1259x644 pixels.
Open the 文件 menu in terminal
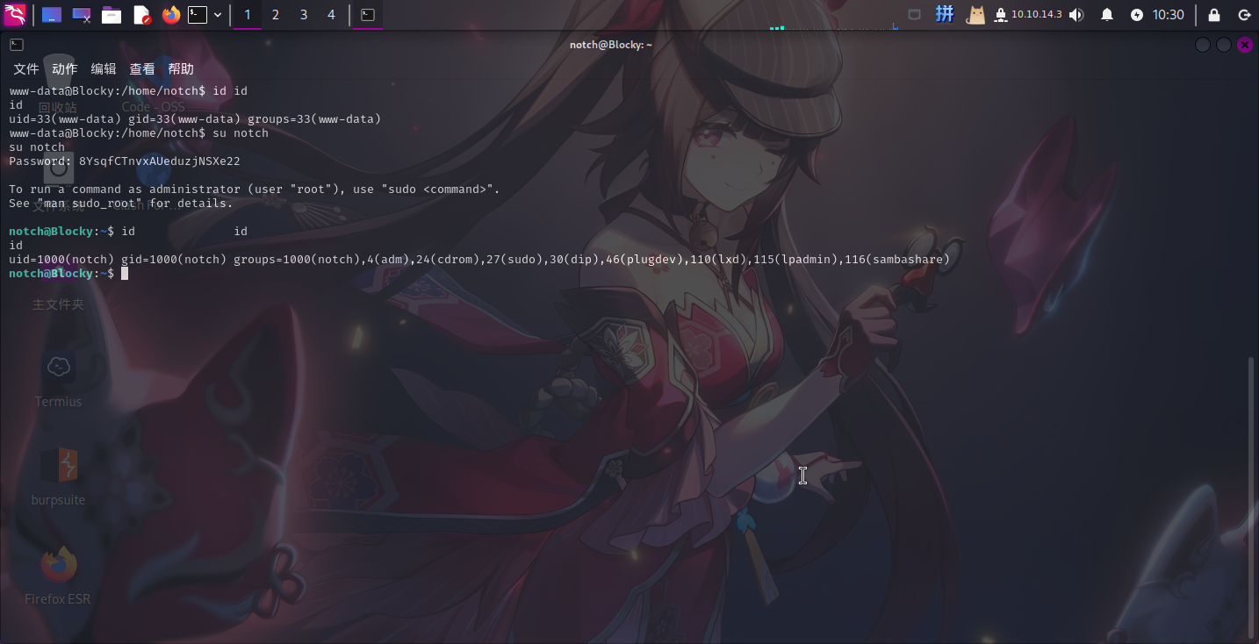coord(26,69)
